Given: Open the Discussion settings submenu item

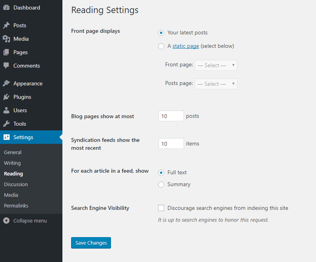Looking at the screenshot, I should click(x=16, y=184).
